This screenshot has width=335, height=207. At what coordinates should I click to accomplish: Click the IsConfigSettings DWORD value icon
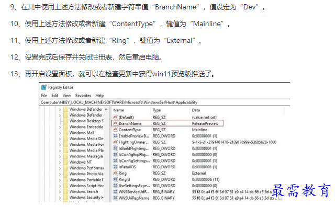click(115, 160)
